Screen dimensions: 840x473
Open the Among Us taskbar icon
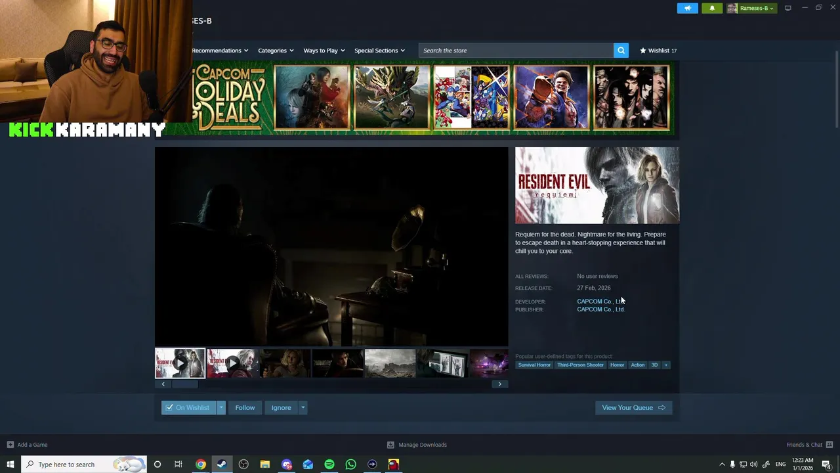click(x=394, y=464)
